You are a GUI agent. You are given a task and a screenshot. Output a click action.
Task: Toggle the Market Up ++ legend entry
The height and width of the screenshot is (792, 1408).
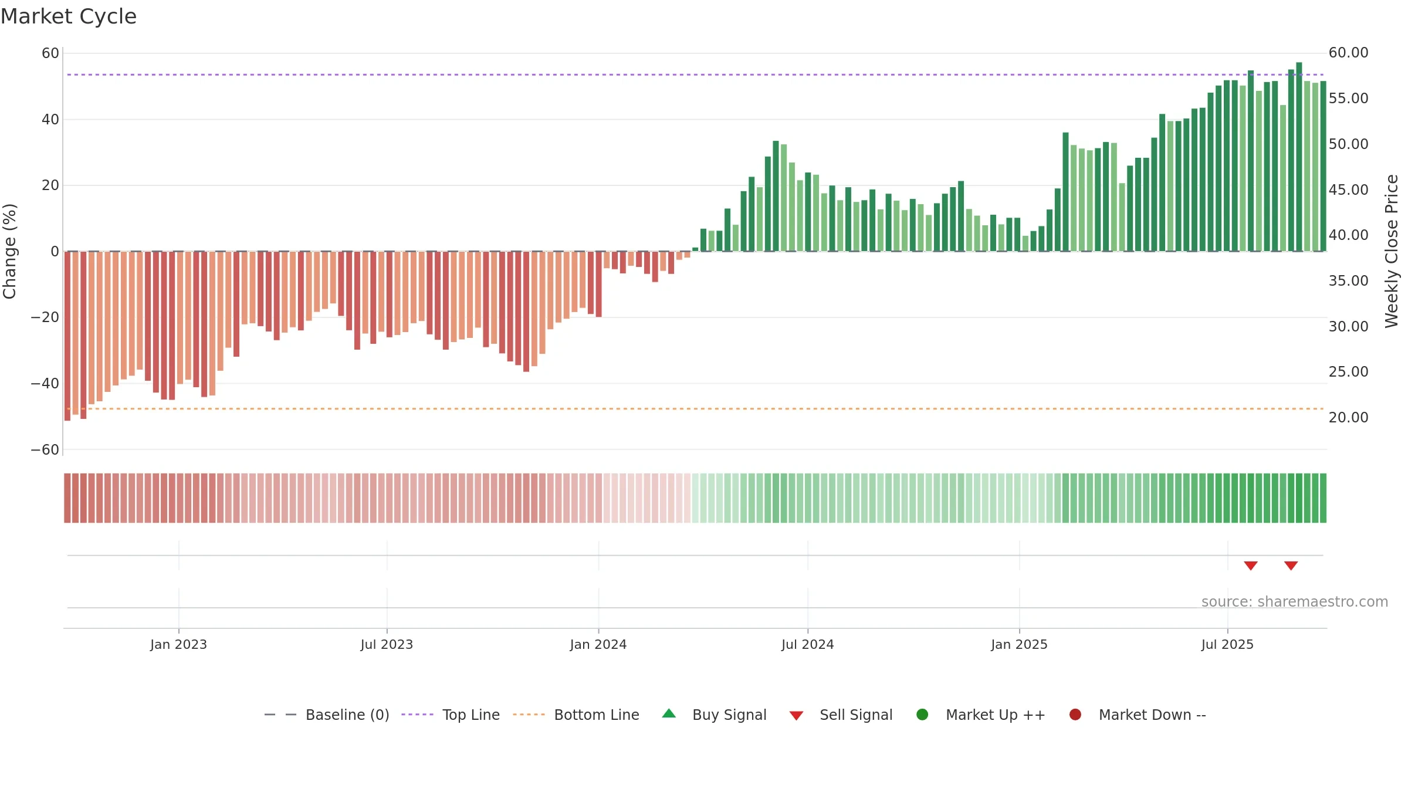coord(980,715)
